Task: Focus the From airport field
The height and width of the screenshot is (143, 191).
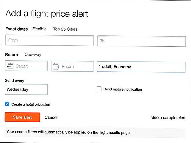Action: (49, 40)
